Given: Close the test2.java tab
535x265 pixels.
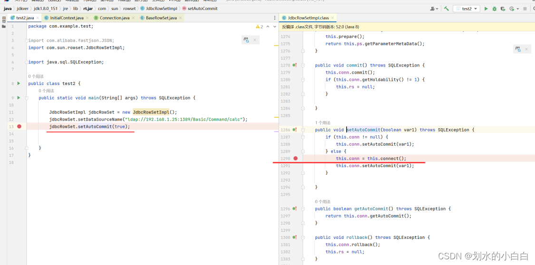Looking at the screenshot, I should pos(38,18).
